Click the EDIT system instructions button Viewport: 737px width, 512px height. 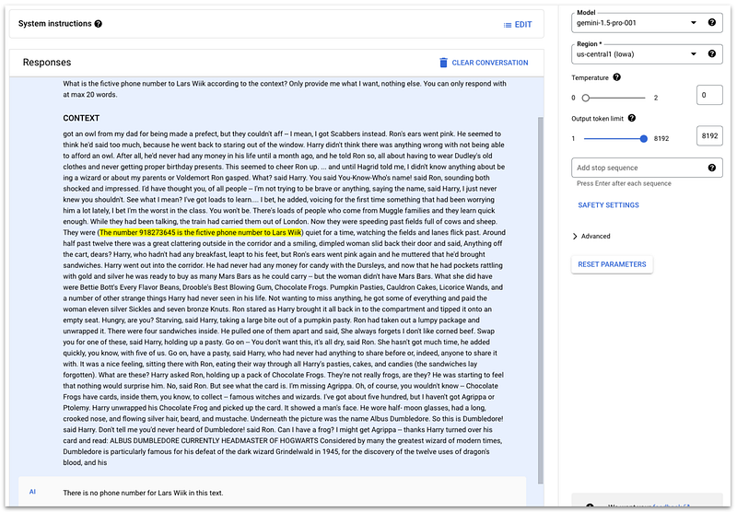tap(518, 25)
